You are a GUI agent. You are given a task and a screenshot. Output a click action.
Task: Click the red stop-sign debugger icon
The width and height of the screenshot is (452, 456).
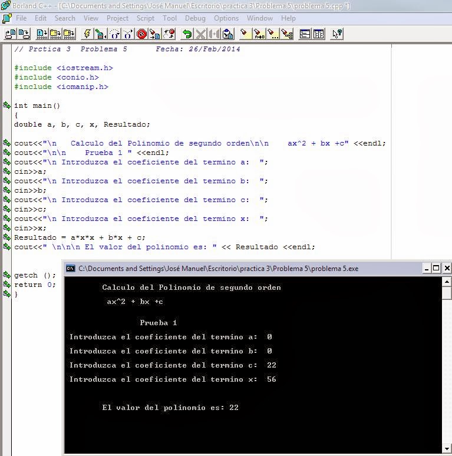click(x=141, y=34)
